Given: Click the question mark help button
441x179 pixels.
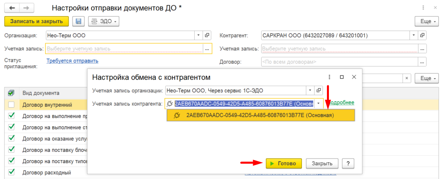Looking at the screenshot, I should pos(348,163).
